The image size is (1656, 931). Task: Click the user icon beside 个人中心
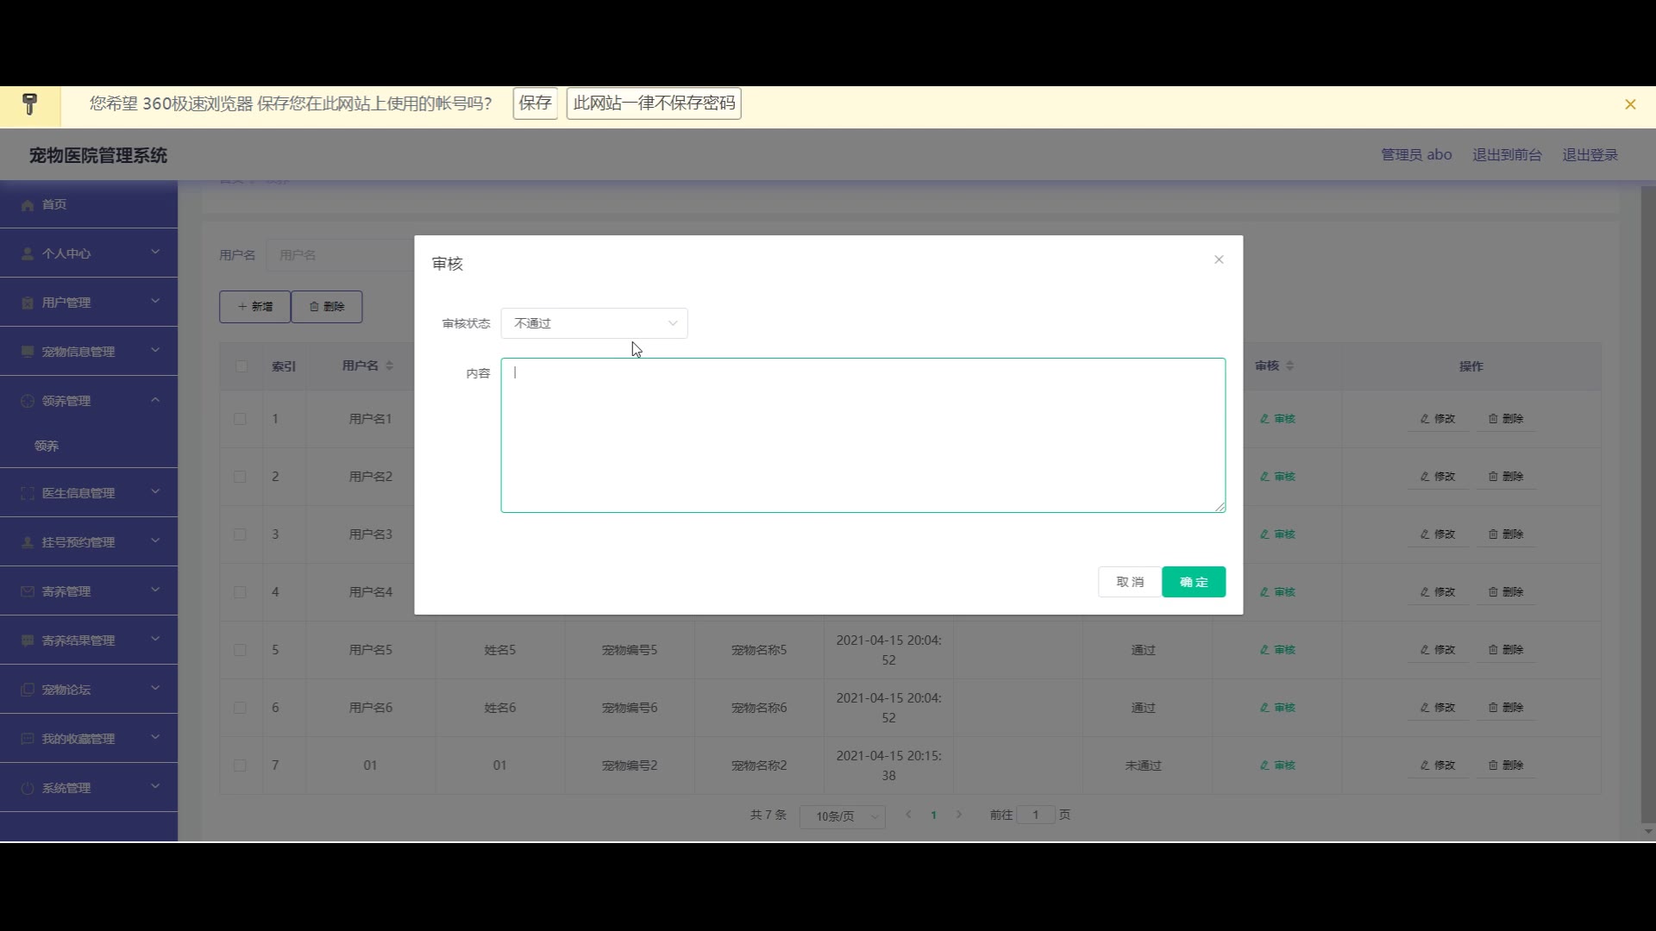pos(28,254)
